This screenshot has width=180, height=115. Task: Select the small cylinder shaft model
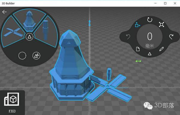tap(109, 74)
